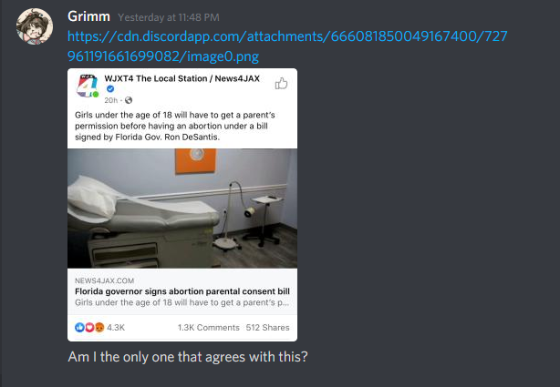This screenshot has height=387, width=560.
Task: Click the Yesterday at 11:48 PM timestamp
Action: point(169,17)
